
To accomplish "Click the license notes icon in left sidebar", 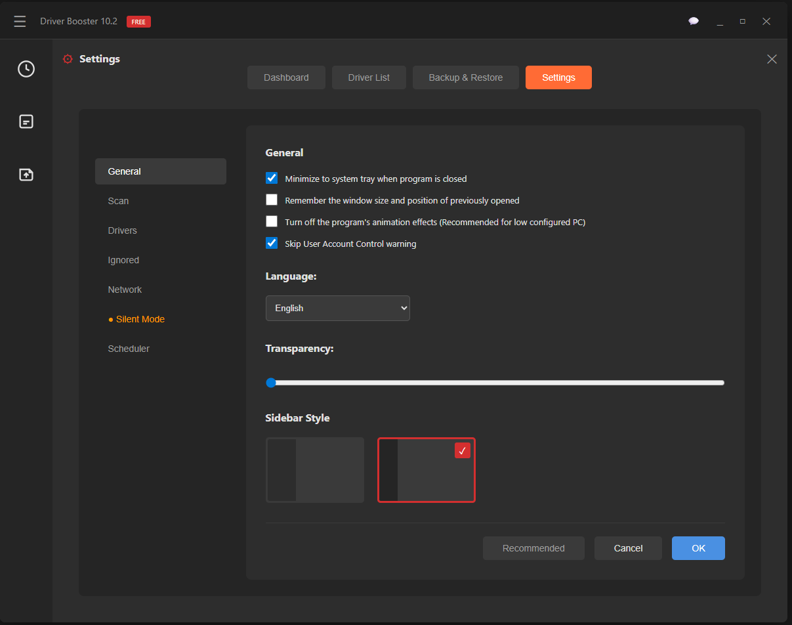I will coord(26,121).
